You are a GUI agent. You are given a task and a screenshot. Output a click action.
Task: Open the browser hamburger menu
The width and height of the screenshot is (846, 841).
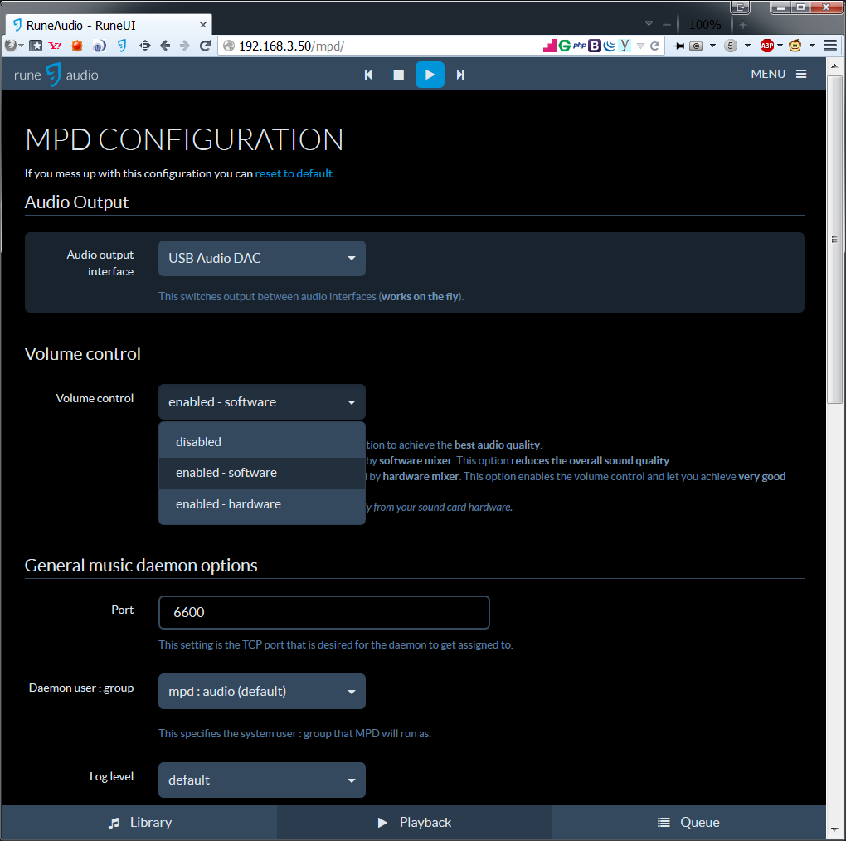point(830,46)
